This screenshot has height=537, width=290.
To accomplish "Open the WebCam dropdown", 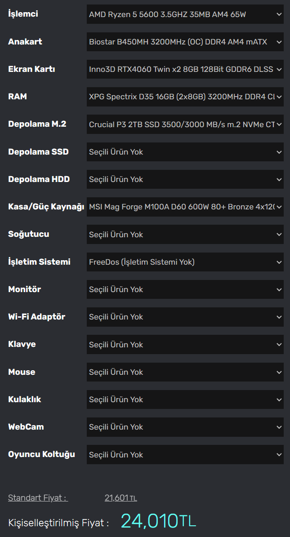I will point(185,427).
